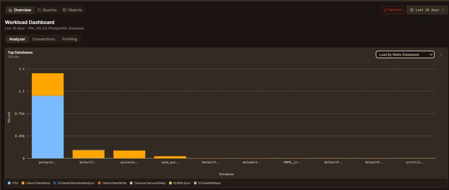The width and height of the screenshot is (449, 190).
Task: Click the blue CPU segment of postgres bar
Action: click(48, 127)
